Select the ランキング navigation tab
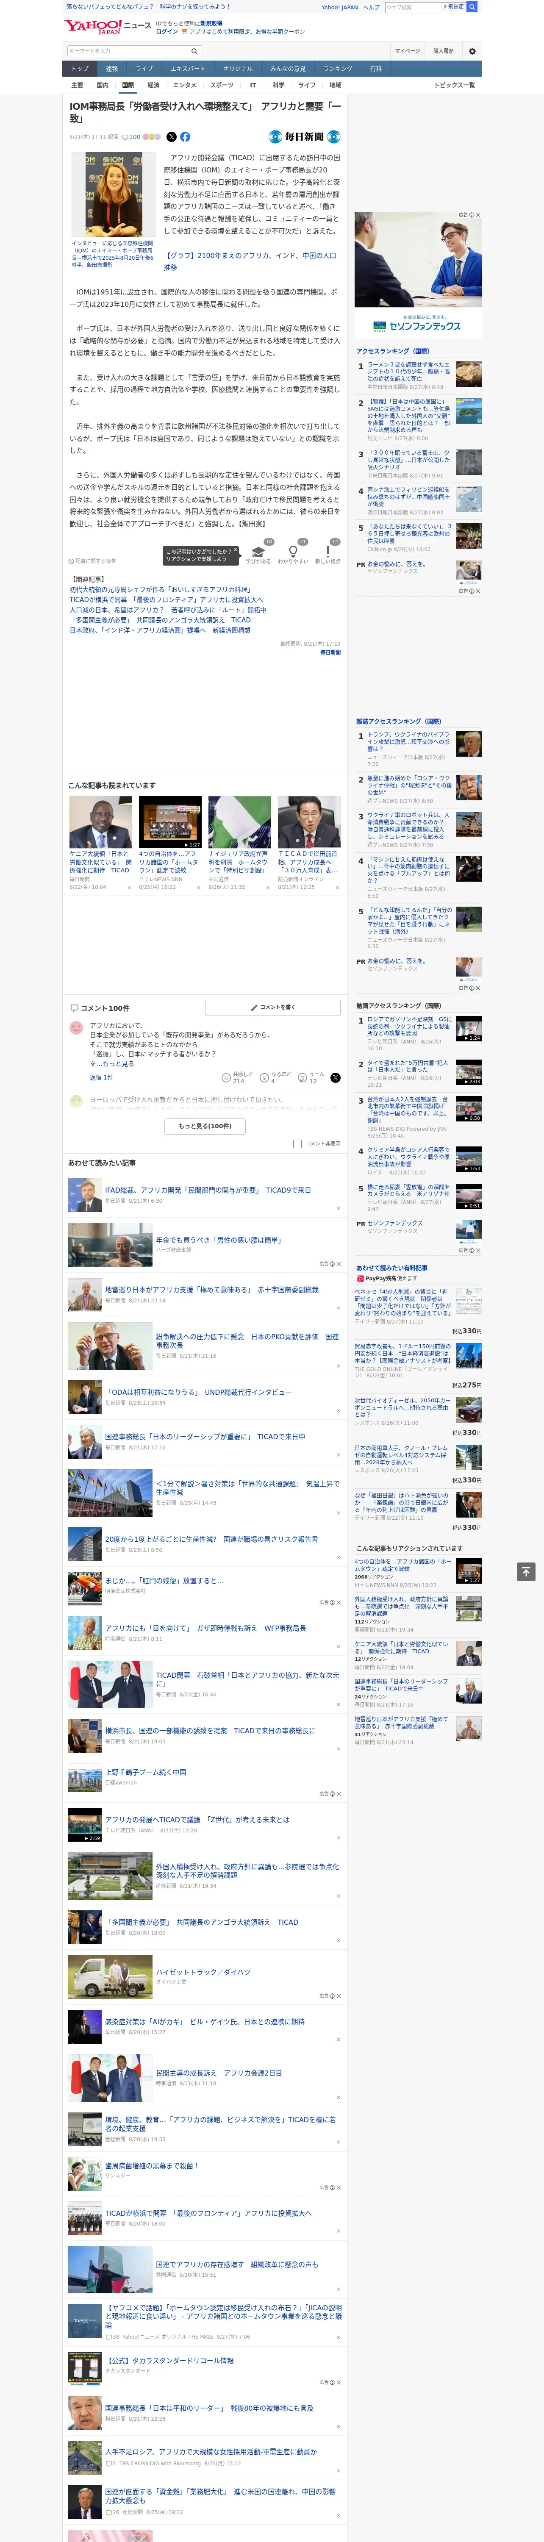The width and height of the screenshot is (544, 2542). pyautogui.click(x=338, y=69)
